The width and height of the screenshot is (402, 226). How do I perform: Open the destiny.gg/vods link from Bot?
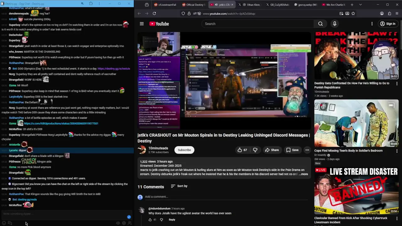click(27, 199)
